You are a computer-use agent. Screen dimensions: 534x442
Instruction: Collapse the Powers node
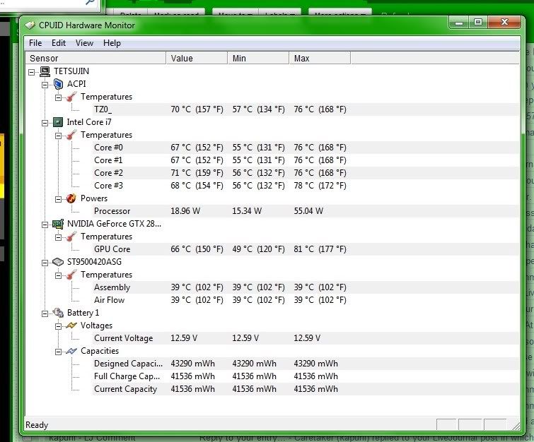pos(59,199)
